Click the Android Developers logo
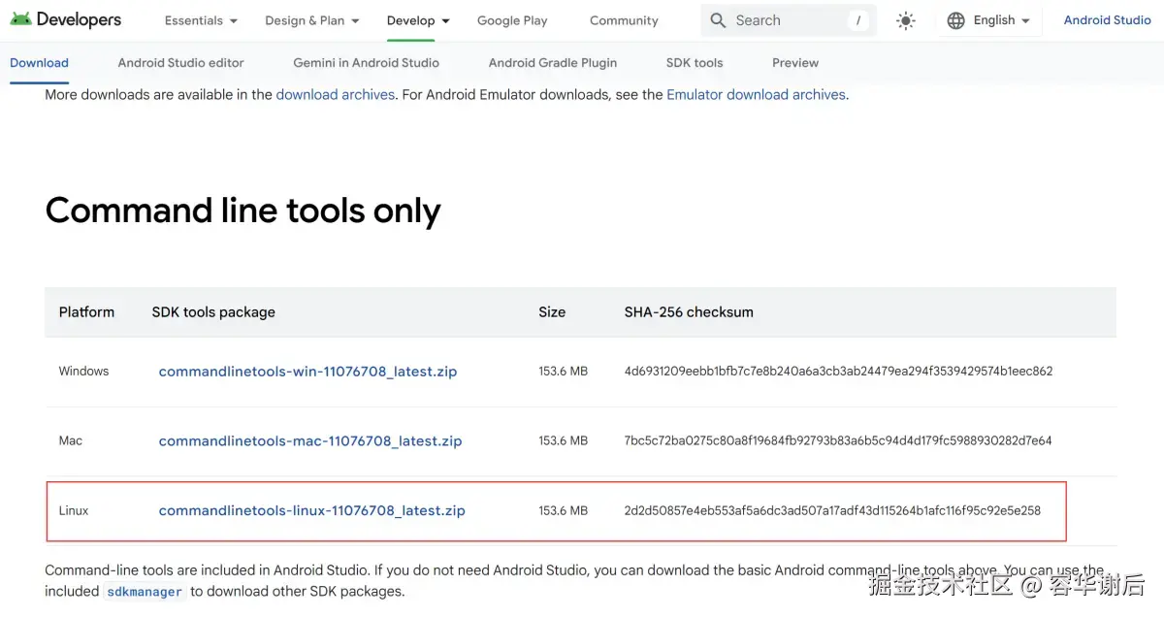This screenshot has width=1164, height=617. 66,19
